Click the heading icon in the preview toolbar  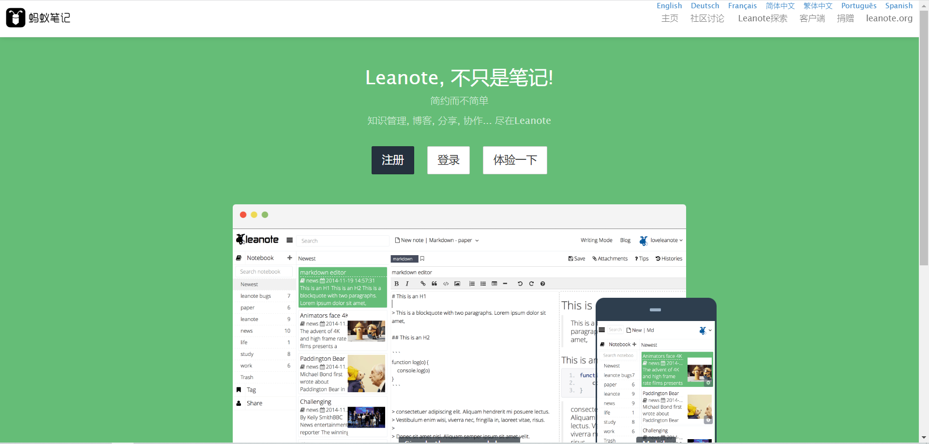[494, 284]
